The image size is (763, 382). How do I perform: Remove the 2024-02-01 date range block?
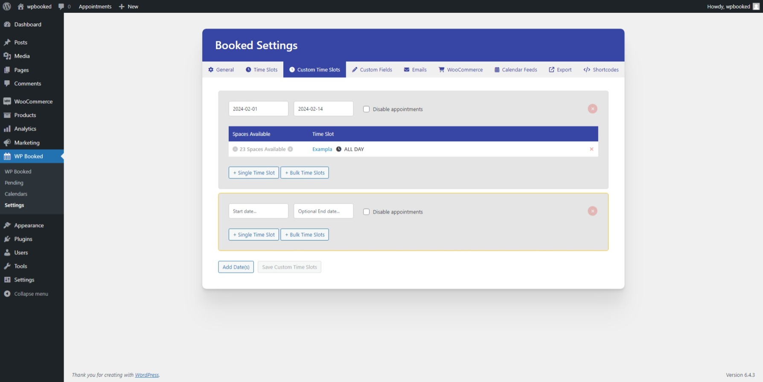coord(592,109)
